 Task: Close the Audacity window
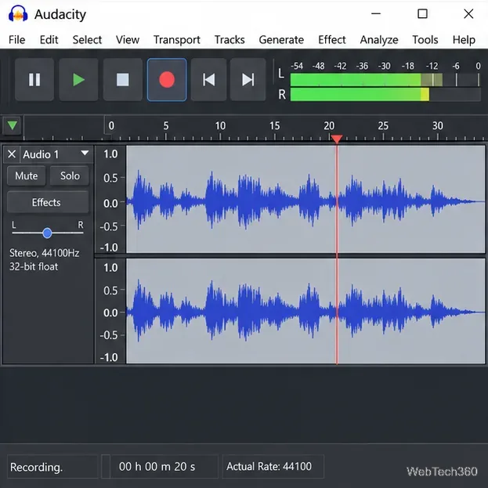click(x=468, y=13)
